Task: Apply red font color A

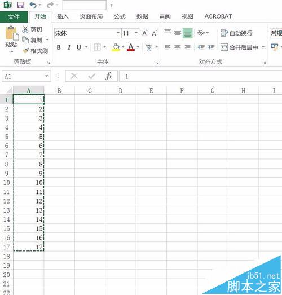Action: pos(131,47)
